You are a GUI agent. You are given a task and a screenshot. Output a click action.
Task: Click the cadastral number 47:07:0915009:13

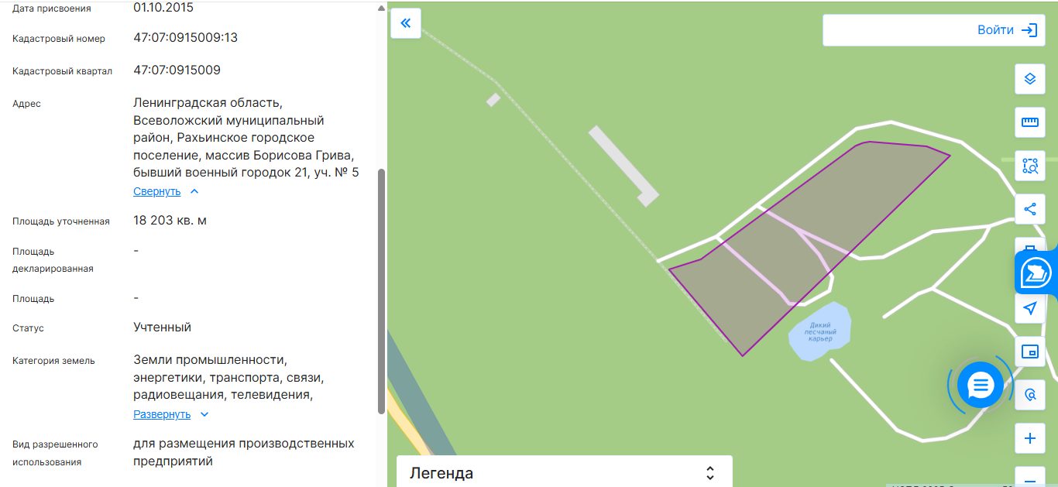click(185, 37)
